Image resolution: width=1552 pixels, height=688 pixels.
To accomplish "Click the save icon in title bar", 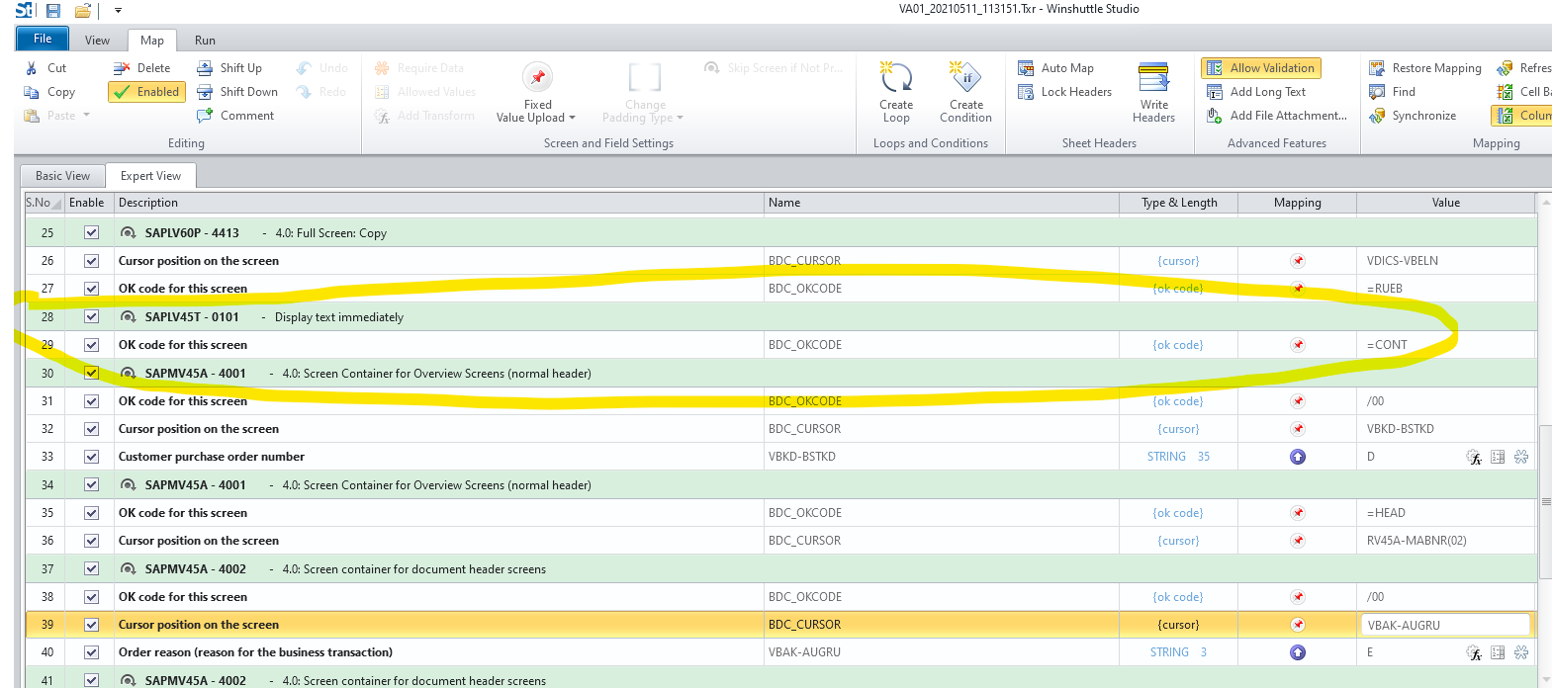I will pos(53,10).
